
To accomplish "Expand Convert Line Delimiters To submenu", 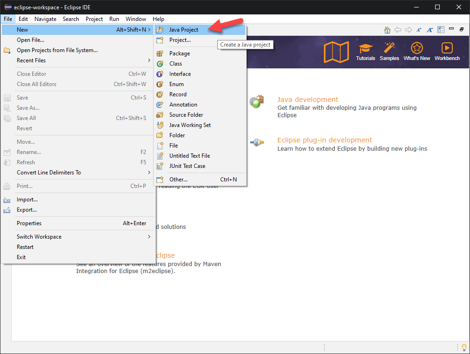I will tap(149, 173).
